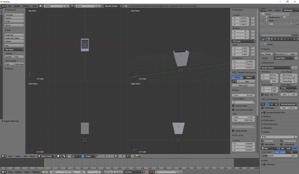Click the Object constraints chain-link tab icon
This screenshot has width=299, height=174.
pos(284,39)
